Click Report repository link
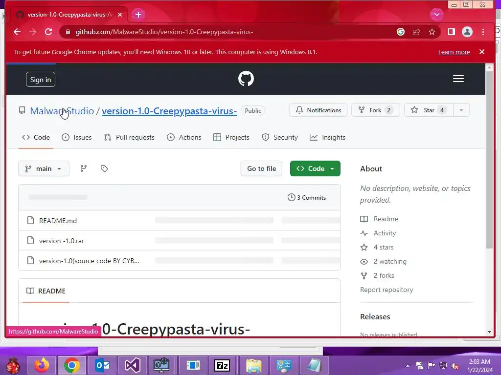501x375 pixels. (387, 290)
